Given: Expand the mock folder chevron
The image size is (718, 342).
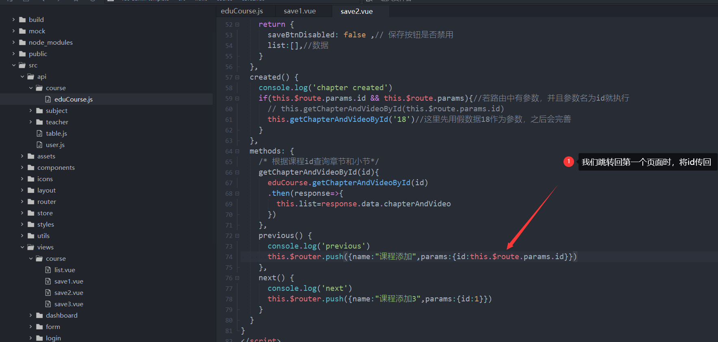Looking at the screenshot, I should [x=13, y=31].
